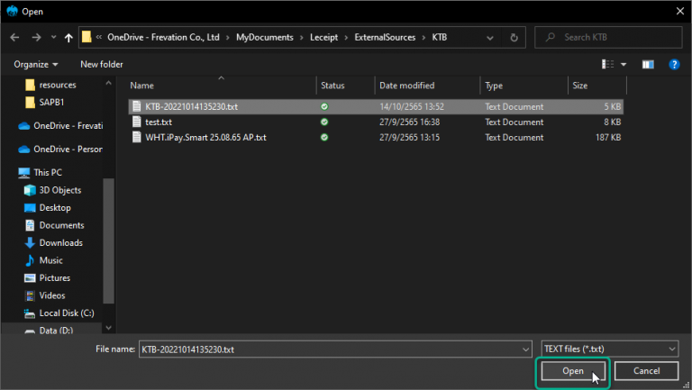Open the Organize menu
This screenshot has width=692, height=390.
[x=36, y=64]
